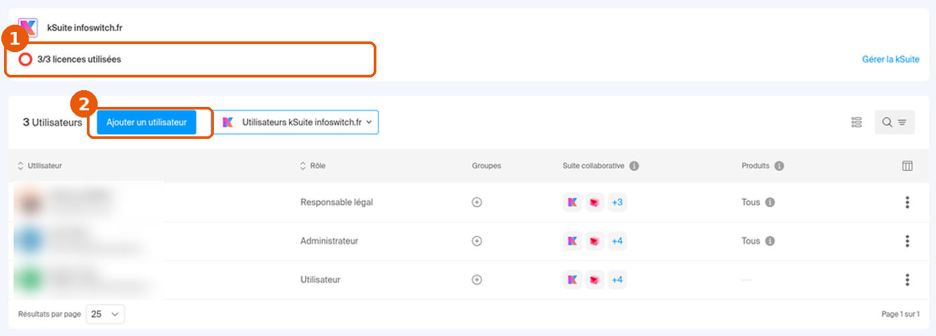
Task: Add group for Responsable légal row
Action: 477,202
